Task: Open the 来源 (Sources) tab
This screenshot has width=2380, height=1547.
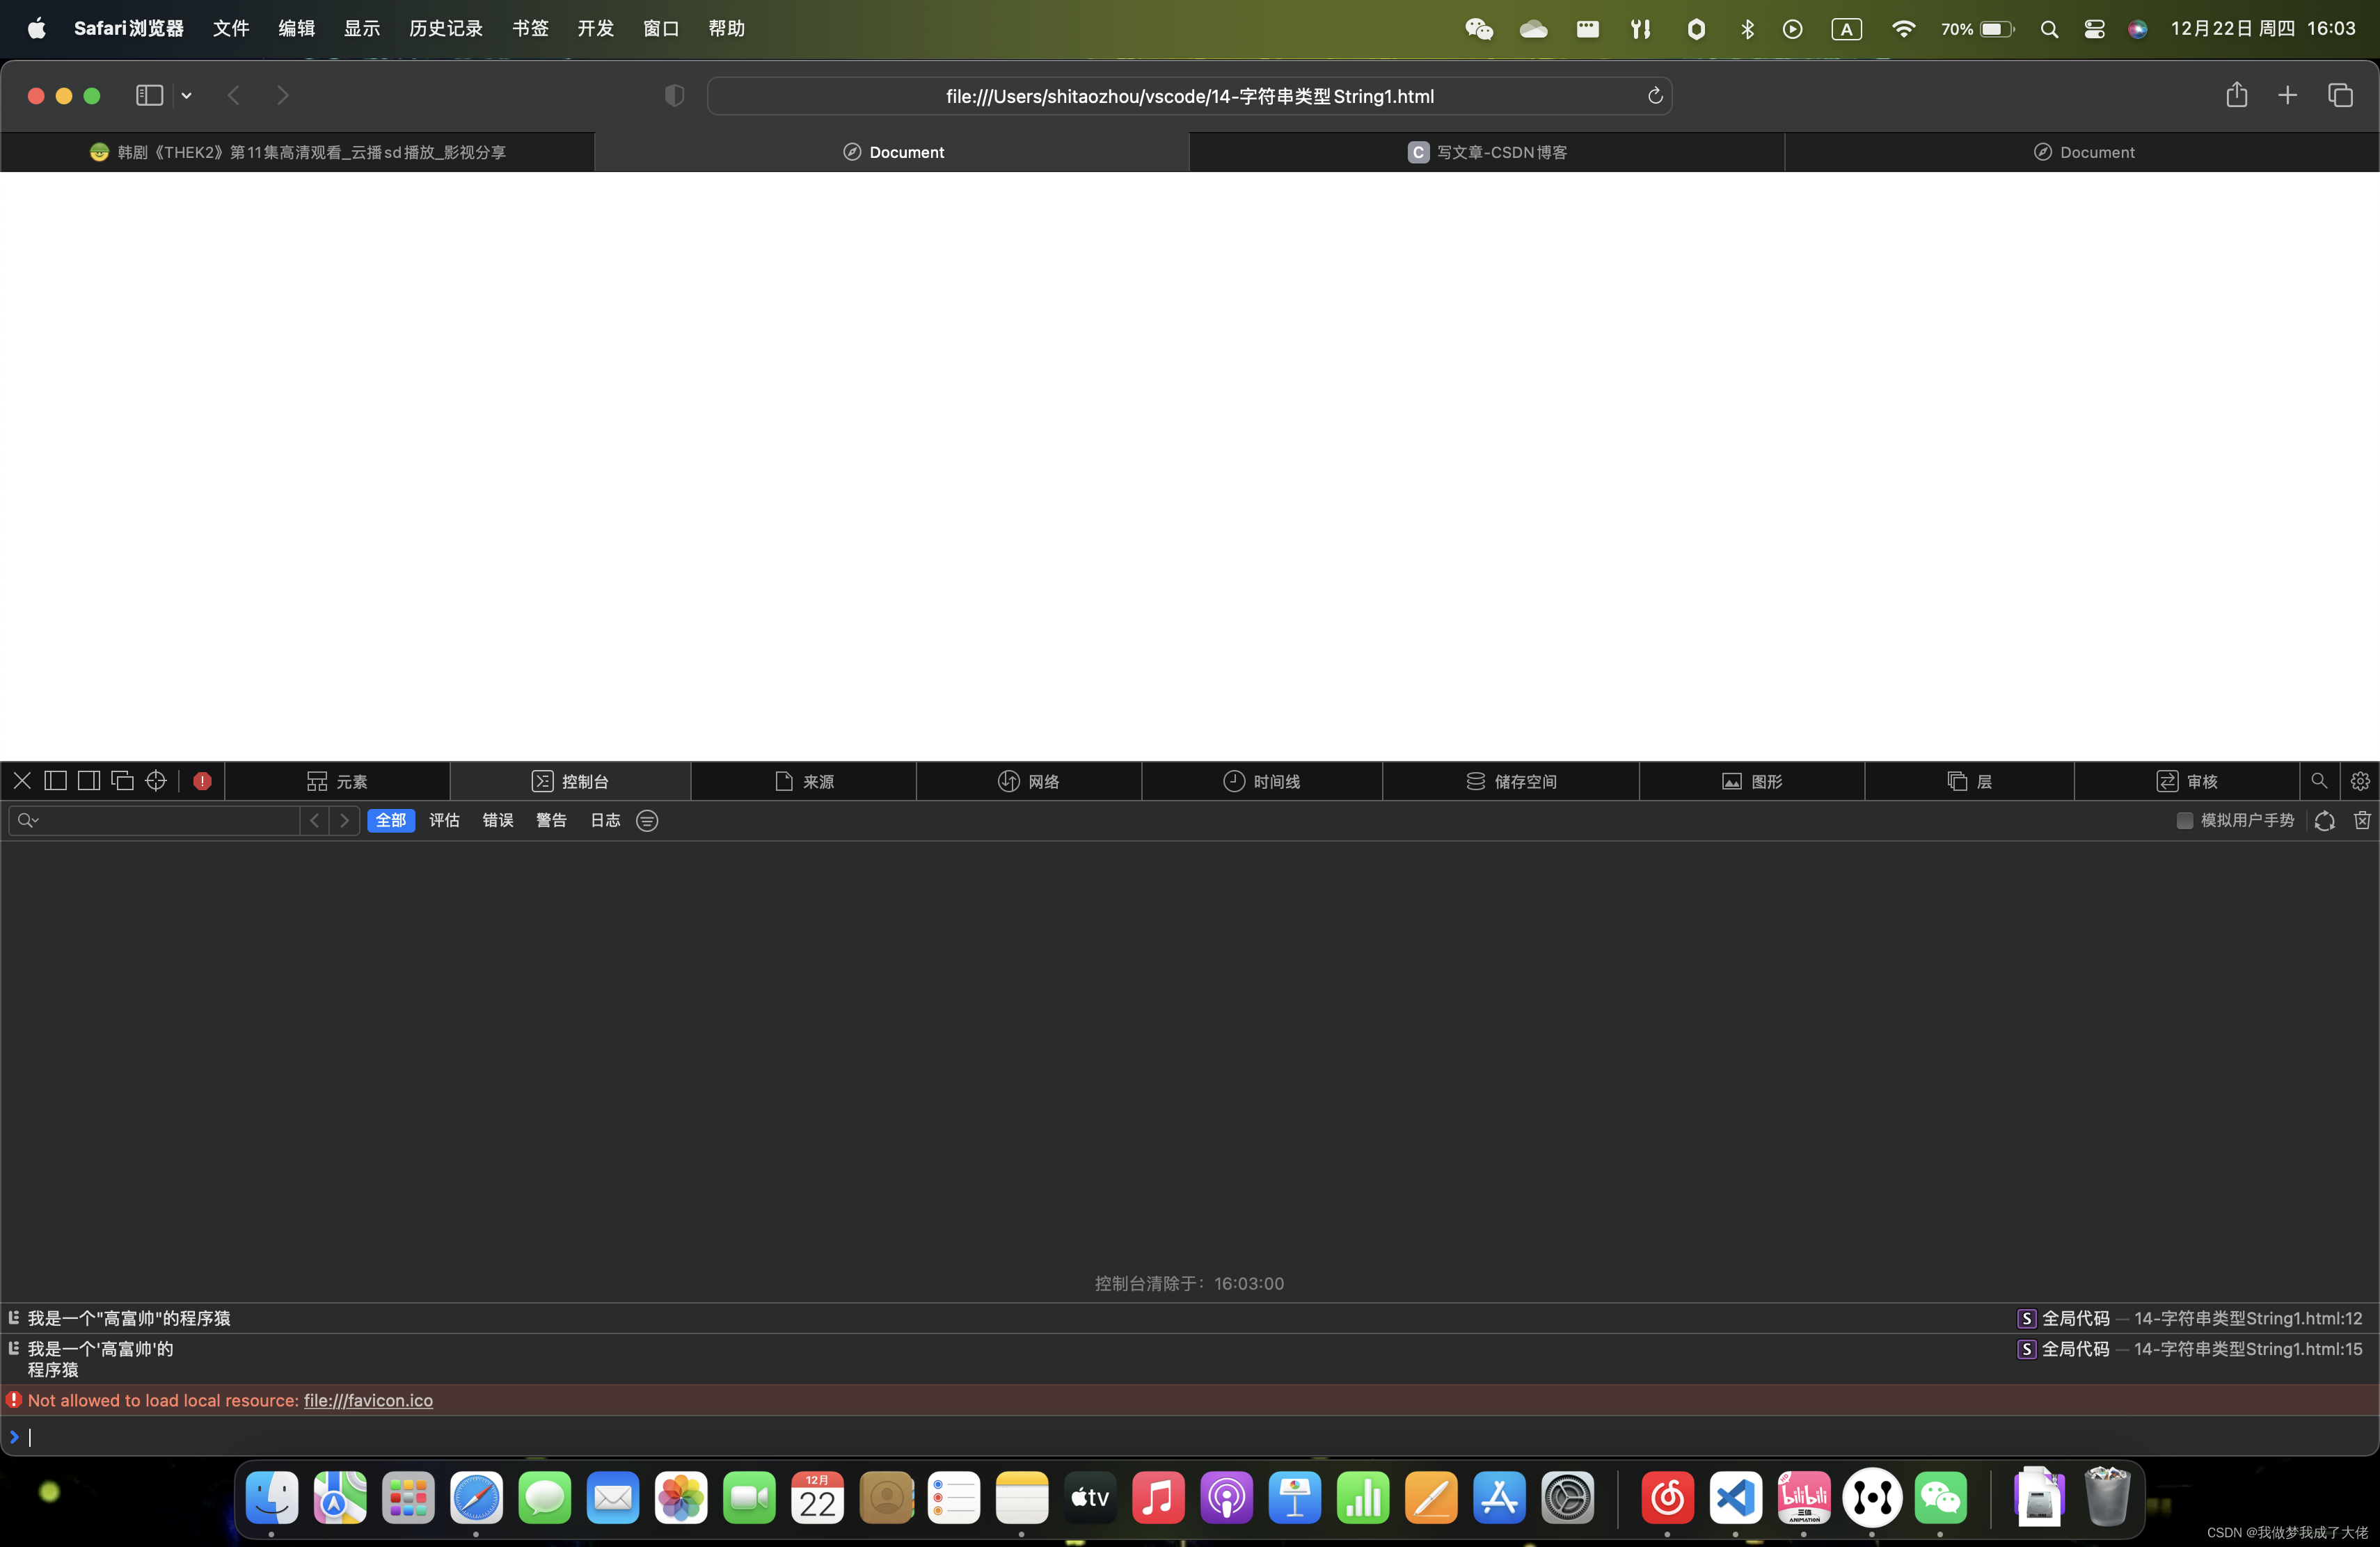Action: point(804,781)
